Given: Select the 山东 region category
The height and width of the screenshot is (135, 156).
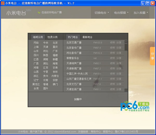Looking at the screenshot, I should [36, 51].
